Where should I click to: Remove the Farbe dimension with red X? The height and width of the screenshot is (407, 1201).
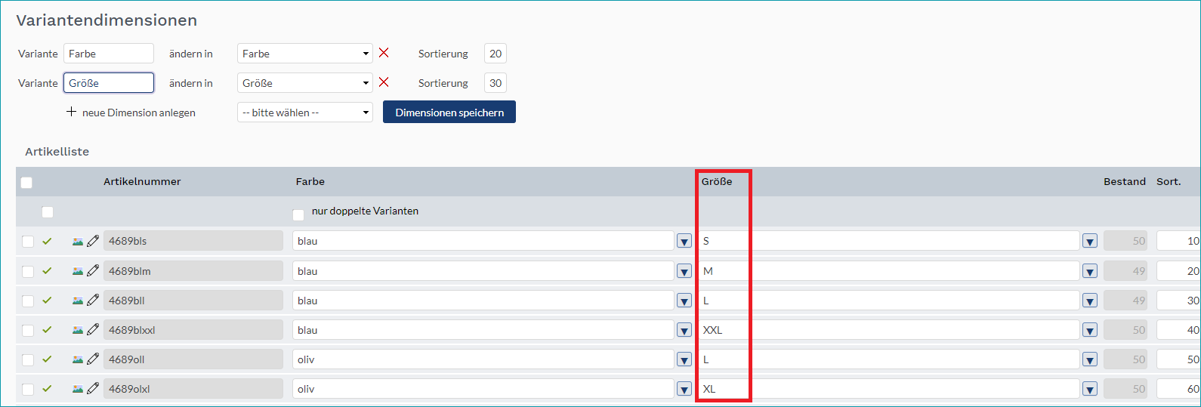click(x=384, y=53)
